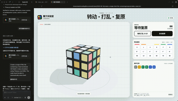Click the 重置魔方 reset link

(170, 95)
